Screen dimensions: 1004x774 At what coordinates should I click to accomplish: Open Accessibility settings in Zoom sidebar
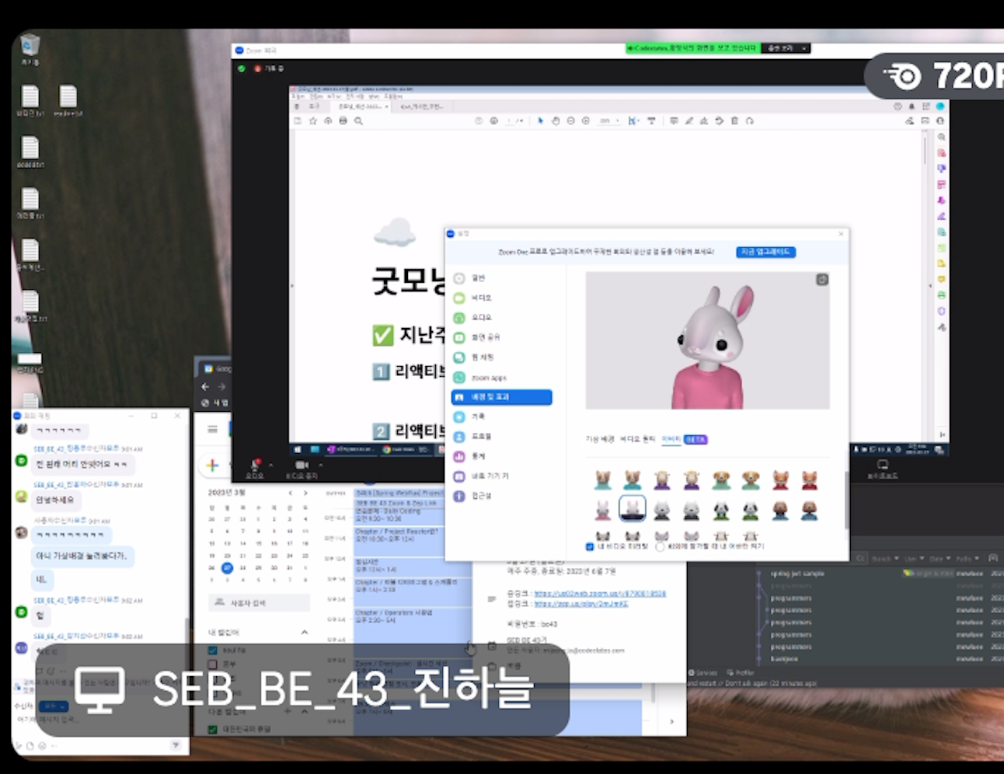coord(472,496)
